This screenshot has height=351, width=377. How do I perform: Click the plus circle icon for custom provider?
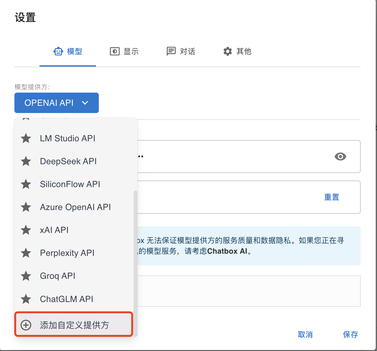point(26,325)
